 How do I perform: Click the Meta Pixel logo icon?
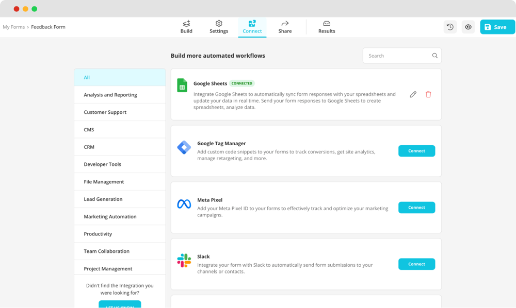click(x=184, y=204)
